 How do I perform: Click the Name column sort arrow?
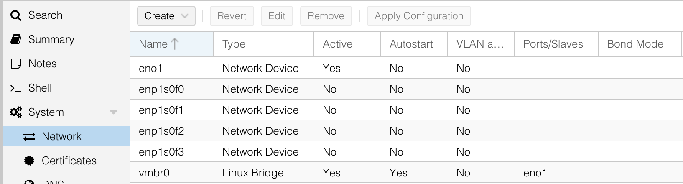(x=175, y=44)
